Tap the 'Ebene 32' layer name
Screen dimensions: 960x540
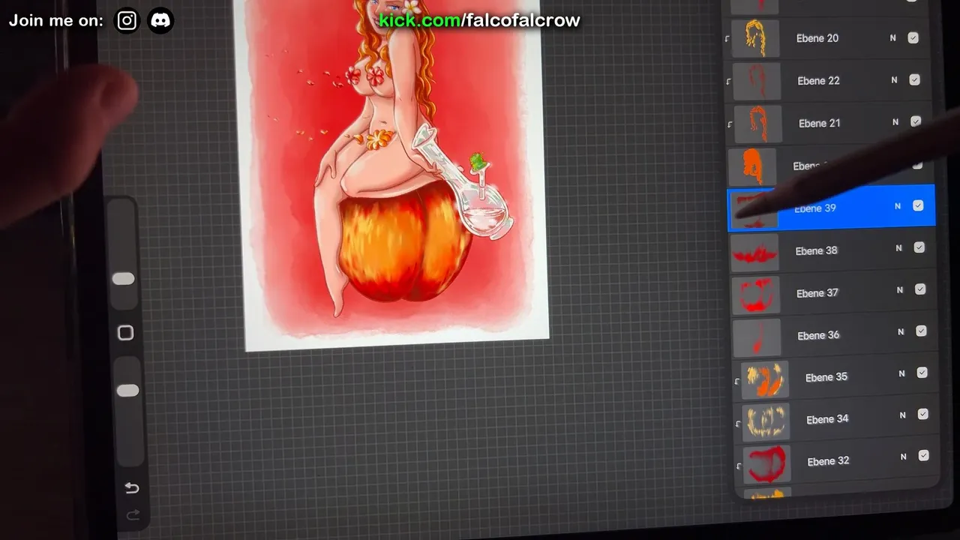[x=828, y=461]
